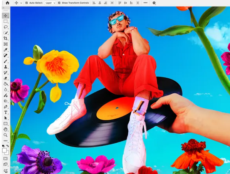This screenshot has width=230, height=174.
Task: Go to the Home screen
Action: coord(7,3)
